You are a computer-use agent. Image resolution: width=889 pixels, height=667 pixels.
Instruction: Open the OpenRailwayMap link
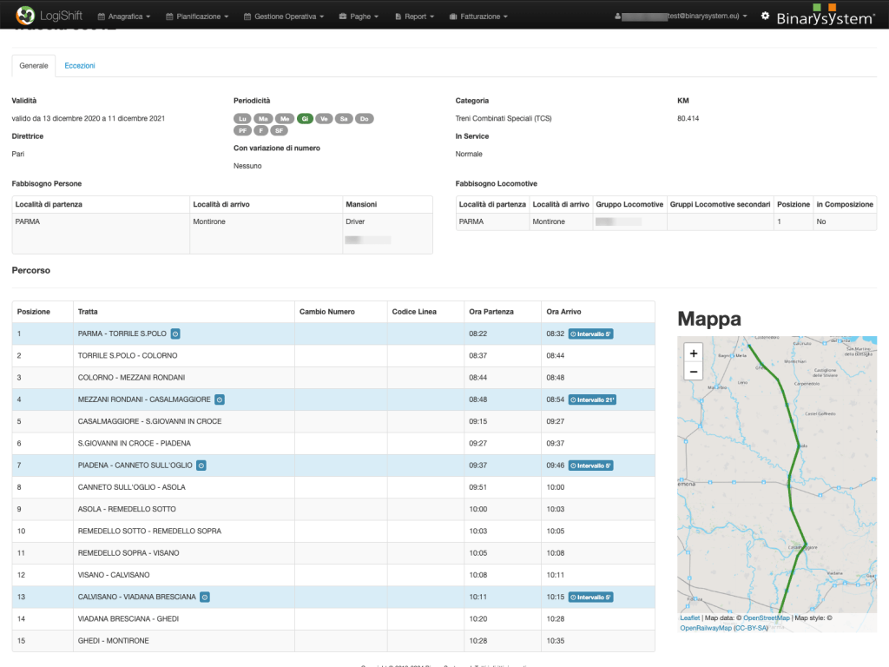(706, 629)
